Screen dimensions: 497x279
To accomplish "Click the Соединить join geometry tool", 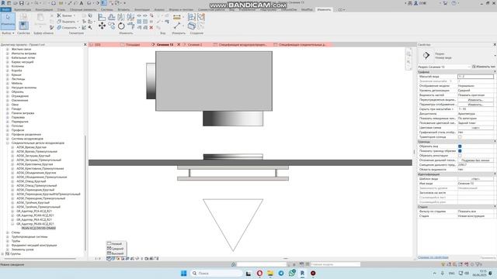I will click(x=67, y=28).
